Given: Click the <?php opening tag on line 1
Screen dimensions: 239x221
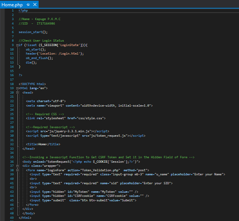Looking at the screenshot, I should [x=23, y=10].
